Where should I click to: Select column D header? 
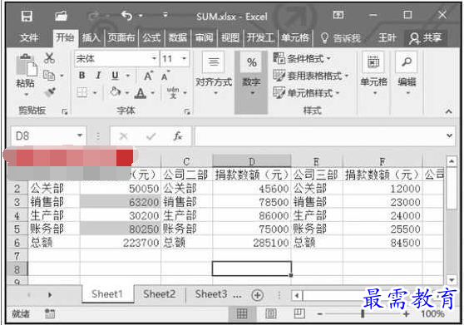point(252,161)
